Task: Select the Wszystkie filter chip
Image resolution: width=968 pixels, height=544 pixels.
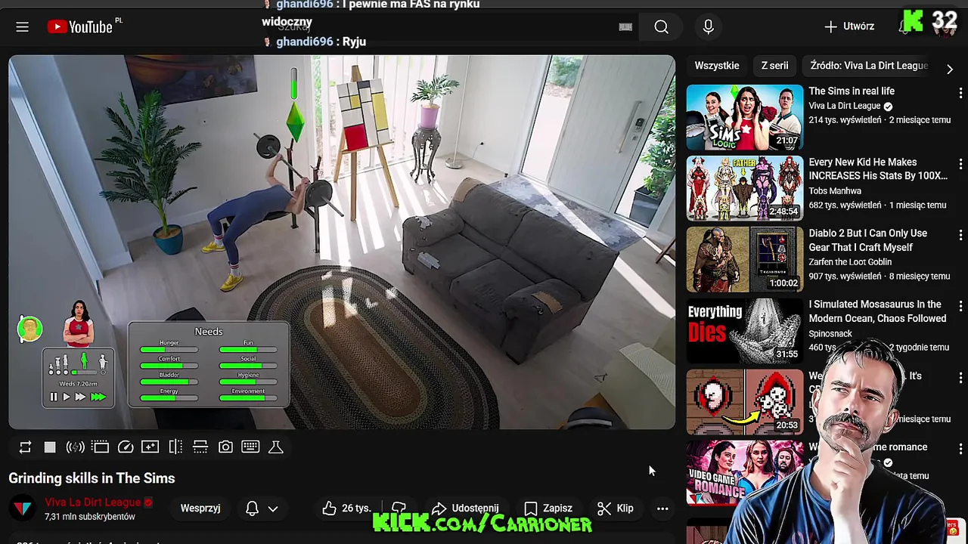Action: click(x=717, y=66)
